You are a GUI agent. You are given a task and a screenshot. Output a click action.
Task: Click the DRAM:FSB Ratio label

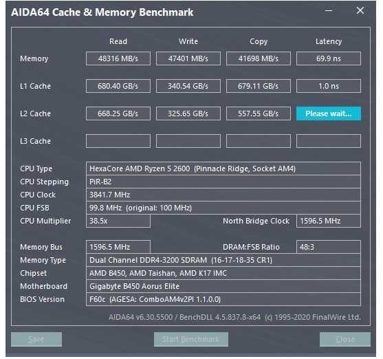[x=251, y=247]
